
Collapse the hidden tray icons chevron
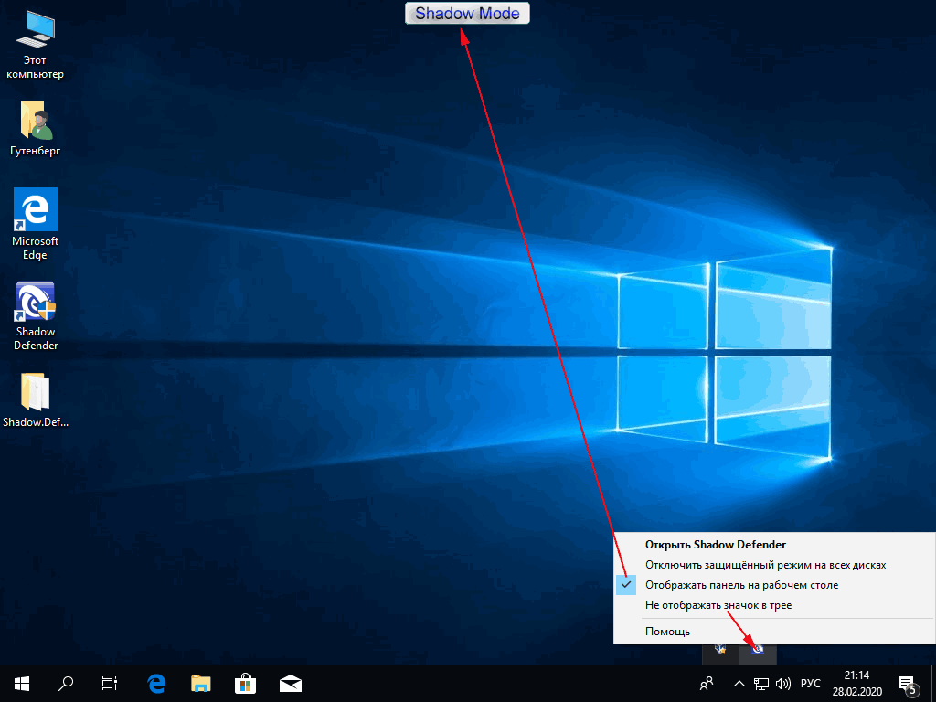tap(739, 684)
